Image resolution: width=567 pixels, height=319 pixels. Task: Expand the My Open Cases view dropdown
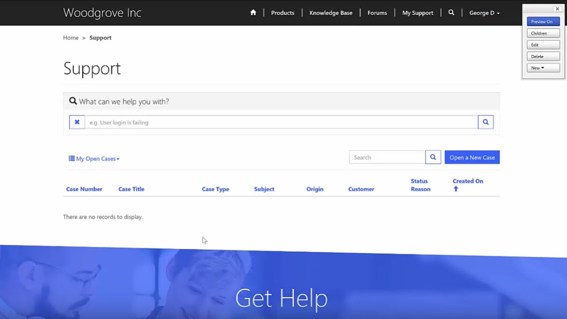click(94, 159)
